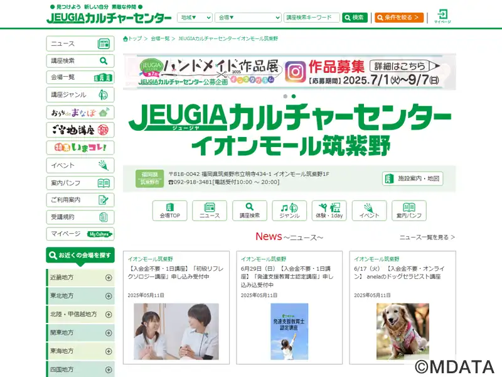This screenshot has height=377, width=502.
Task: Click the 施設案内・地図 button
Action: point(413,178)
